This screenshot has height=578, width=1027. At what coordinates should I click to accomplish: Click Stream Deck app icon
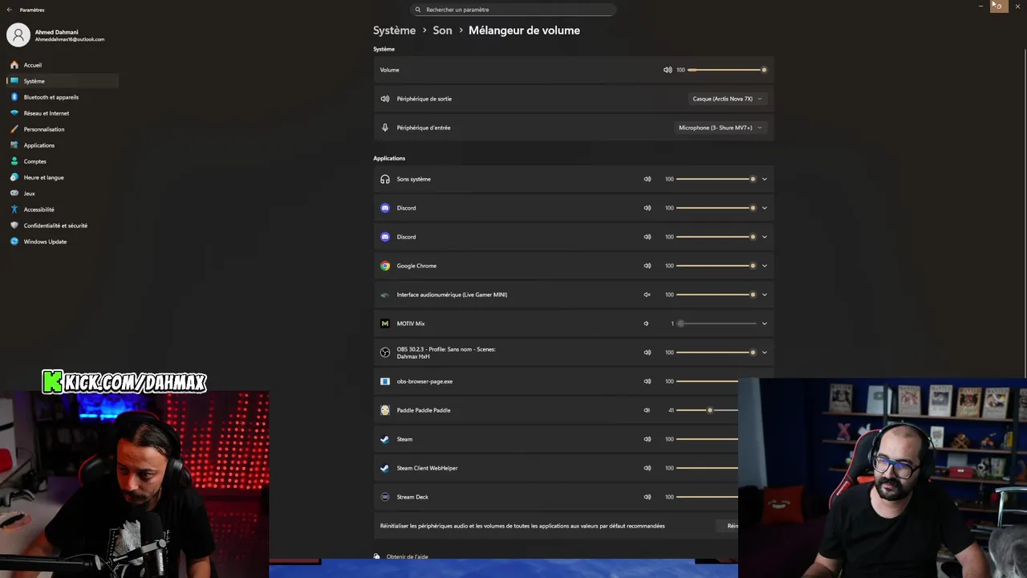click(385, 497)
